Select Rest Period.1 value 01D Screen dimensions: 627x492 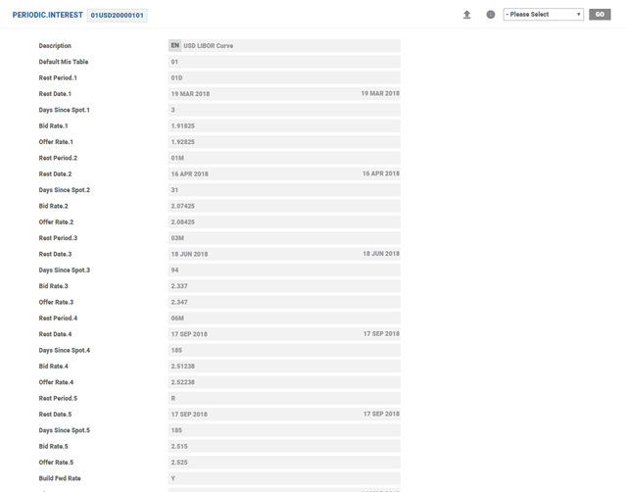pyautogui.click(x=284, y=77)
